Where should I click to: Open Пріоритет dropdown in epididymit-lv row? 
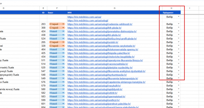178,89
